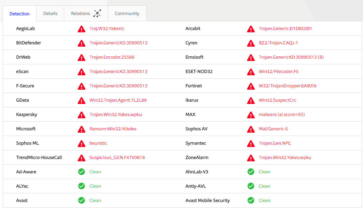Click Trojan.Encoder.25586 result for DrWeb
Viewport: 363px width, 209px height.
112,57
